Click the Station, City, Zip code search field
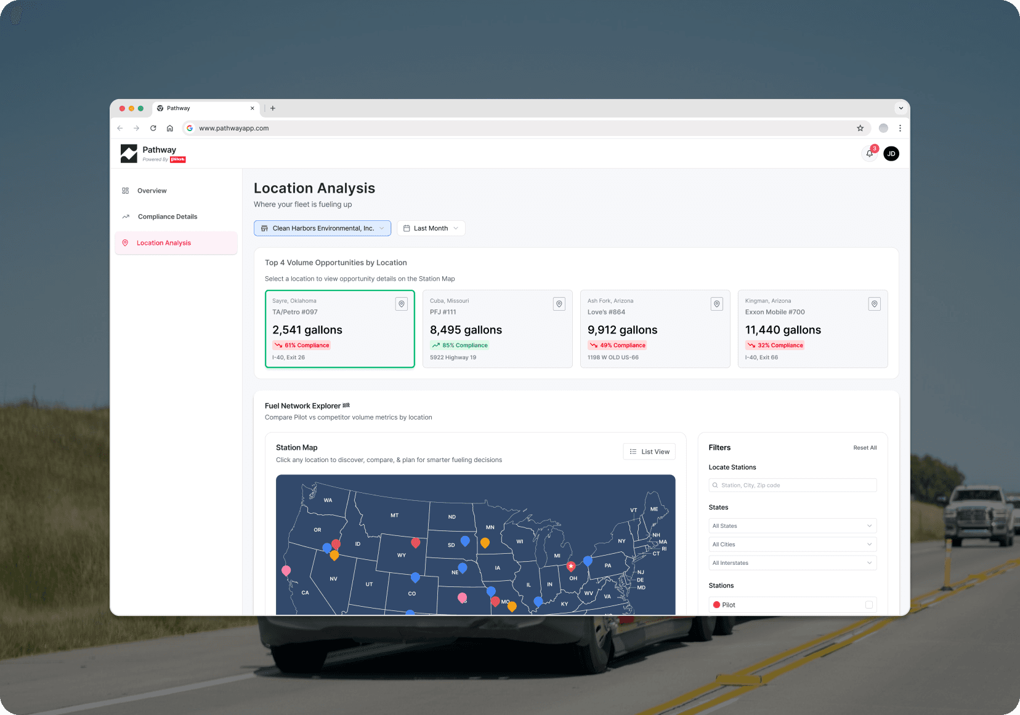 point(792,485)
